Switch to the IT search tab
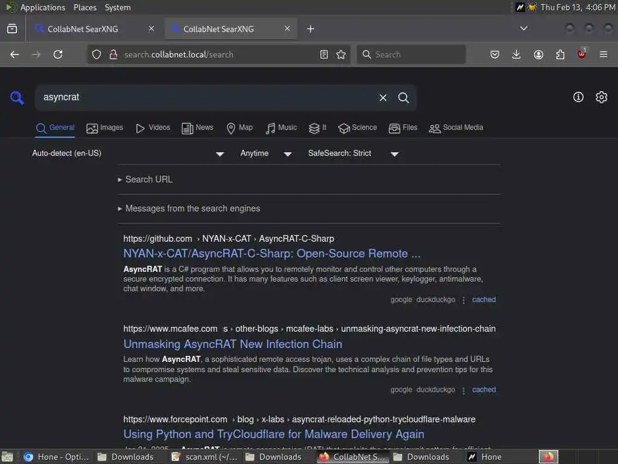This screenshot has width=618, height=464. tap(317, 128)
